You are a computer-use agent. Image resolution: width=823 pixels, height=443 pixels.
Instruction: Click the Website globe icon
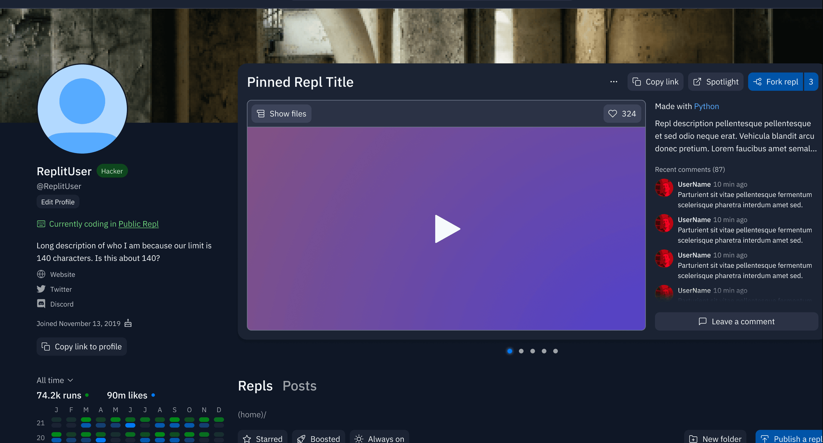point(41,274)
